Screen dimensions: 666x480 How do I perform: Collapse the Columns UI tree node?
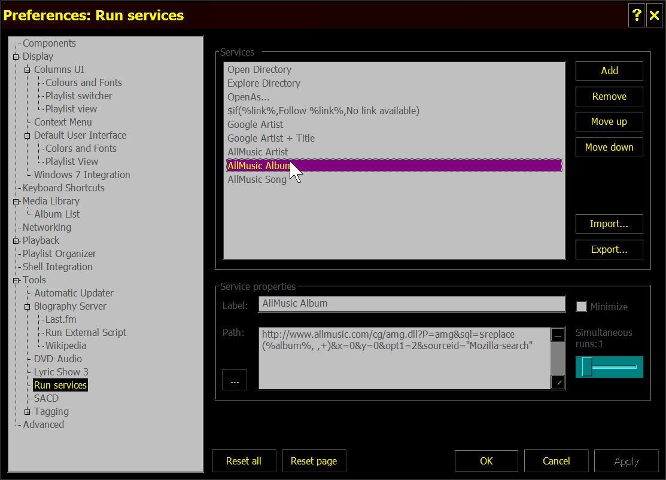[x=28, y=69]
